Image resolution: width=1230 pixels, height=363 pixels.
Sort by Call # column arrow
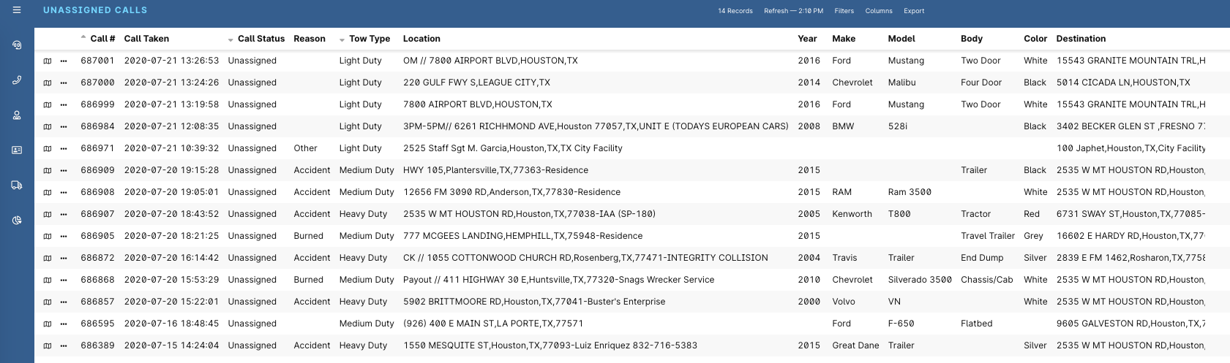pyautogui.click(x=83, y=38)
